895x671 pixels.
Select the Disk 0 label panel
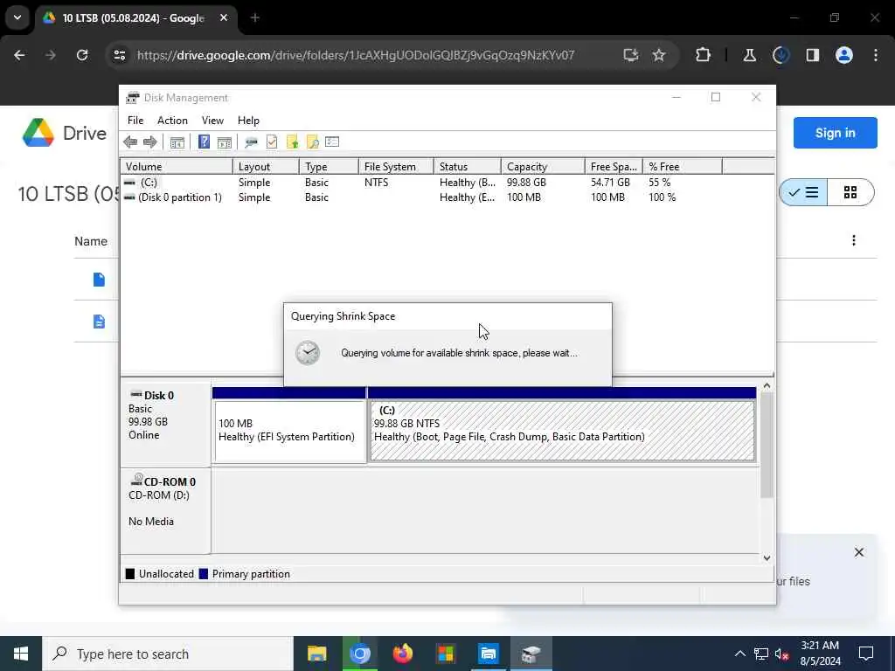coord(165,424)
